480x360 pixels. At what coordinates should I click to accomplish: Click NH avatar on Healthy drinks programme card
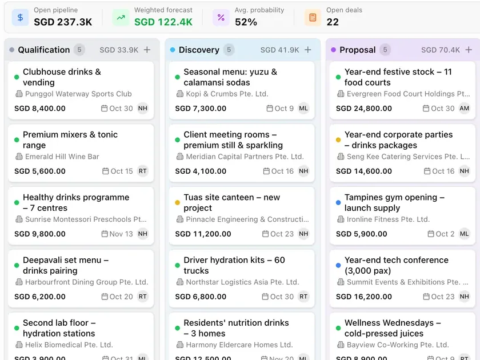coord(143,234)
